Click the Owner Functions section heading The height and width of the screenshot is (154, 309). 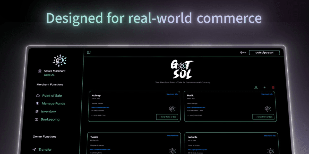[45, 137]
